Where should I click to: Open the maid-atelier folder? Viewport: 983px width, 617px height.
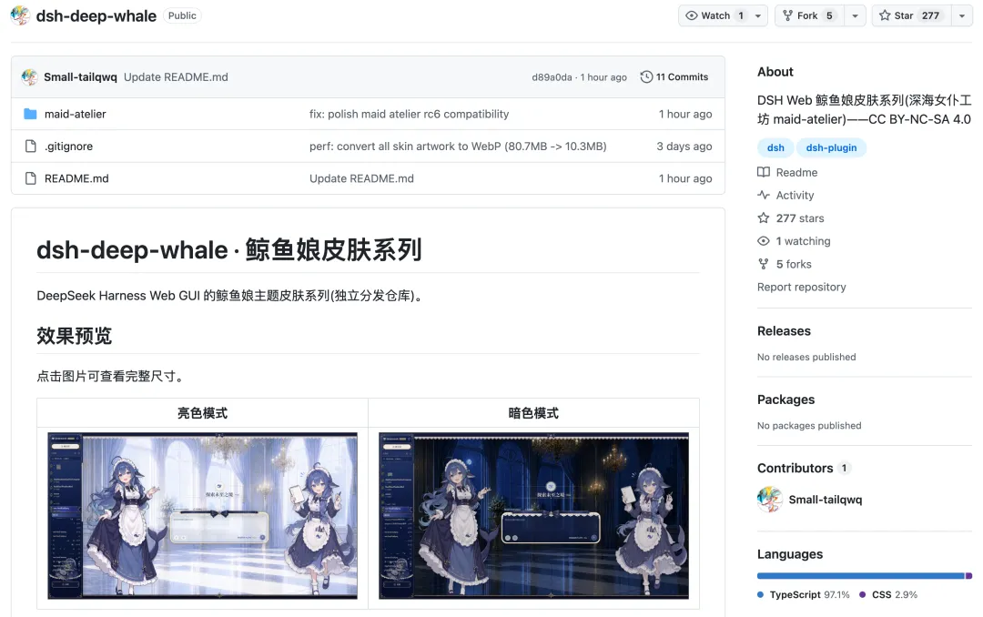point(76,114)
